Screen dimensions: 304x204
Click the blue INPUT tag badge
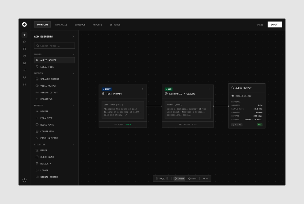(107, 89)
